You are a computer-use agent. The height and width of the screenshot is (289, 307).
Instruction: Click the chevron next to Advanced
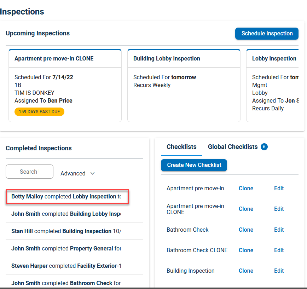(x=92, y=173)
